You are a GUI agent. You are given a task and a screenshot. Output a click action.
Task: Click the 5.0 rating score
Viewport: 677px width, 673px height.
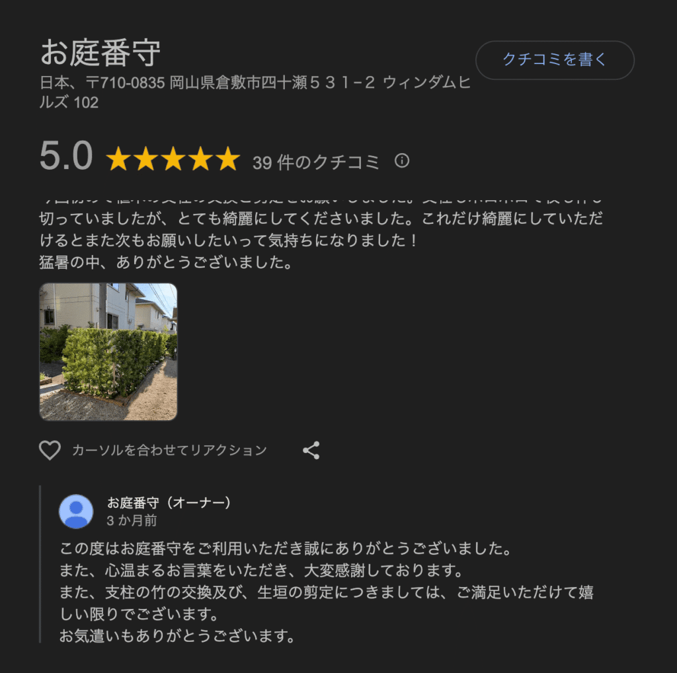pyautogui.click(x=66, y=156)
